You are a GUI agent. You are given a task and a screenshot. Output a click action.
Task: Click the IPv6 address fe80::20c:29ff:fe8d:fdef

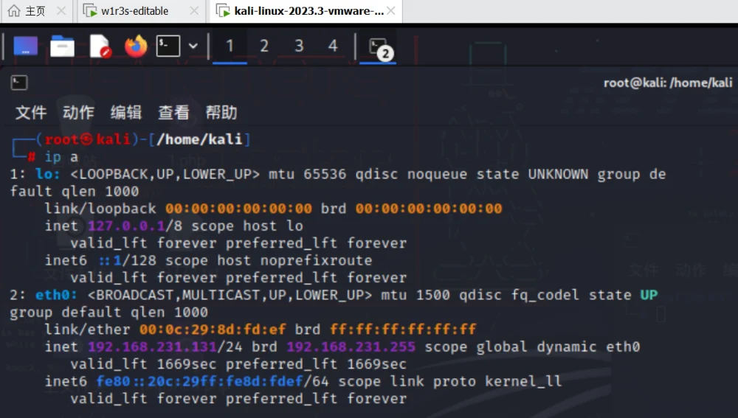[x=200, y=381]
